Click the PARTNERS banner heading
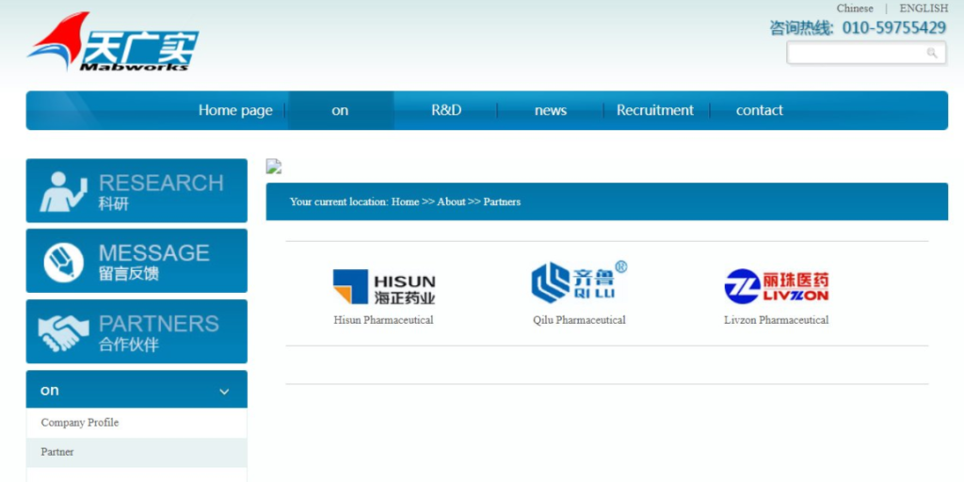The image size is (964, 482). pyautogui.click(x=159, y=324)
